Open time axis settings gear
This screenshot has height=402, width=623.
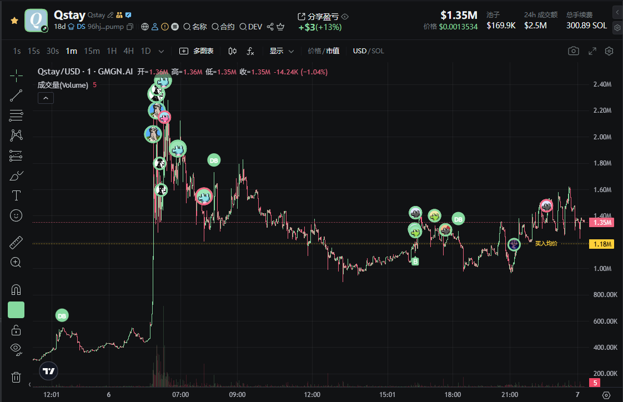pos(606,395)
